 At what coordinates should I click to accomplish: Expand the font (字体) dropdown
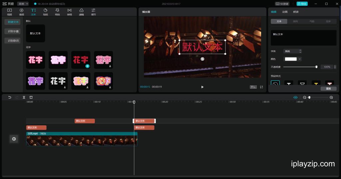(x=292, y=51)
